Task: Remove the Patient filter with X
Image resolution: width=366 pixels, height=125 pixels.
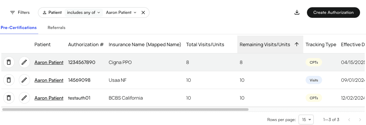Action: (x=143, y=13)
